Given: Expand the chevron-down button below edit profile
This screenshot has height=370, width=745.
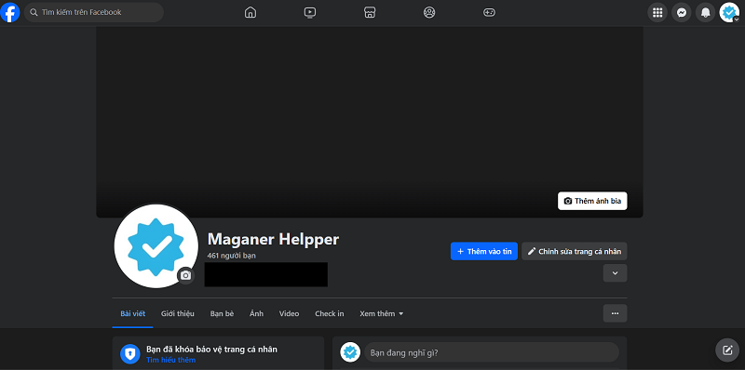Looking at the screenshot, I should pyautogui.click(x=616, y=273).
